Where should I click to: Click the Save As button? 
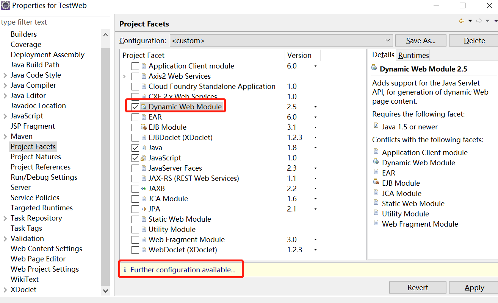[421, 40]
